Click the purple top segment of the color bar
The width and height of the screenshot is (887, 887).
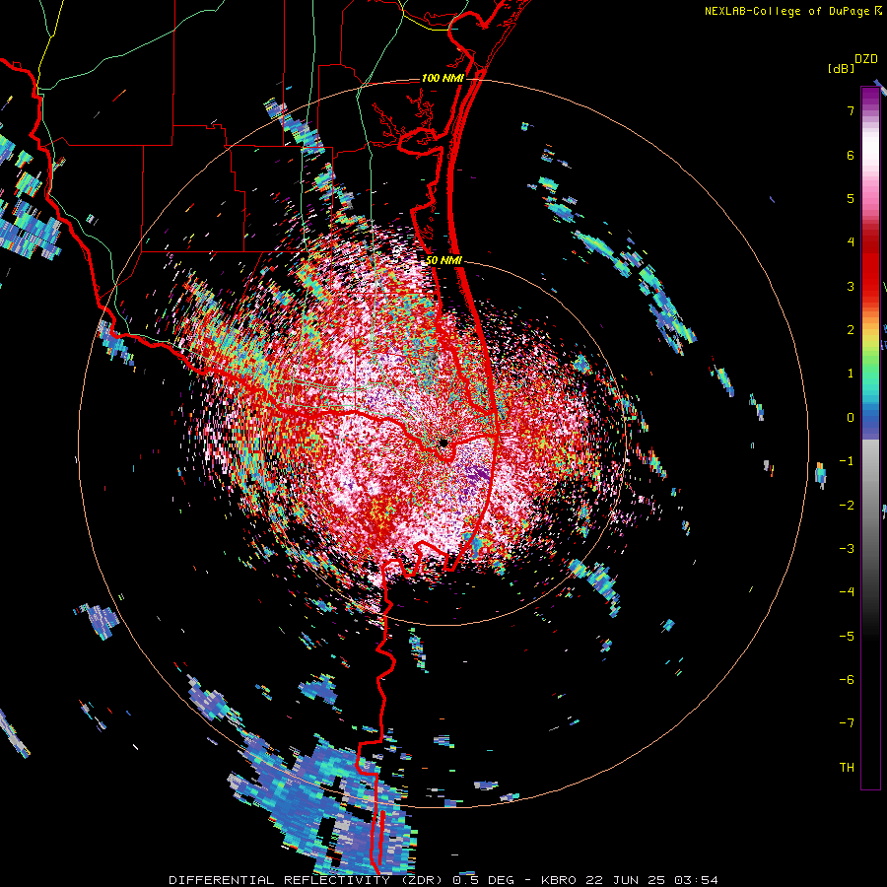coord(870,98)
